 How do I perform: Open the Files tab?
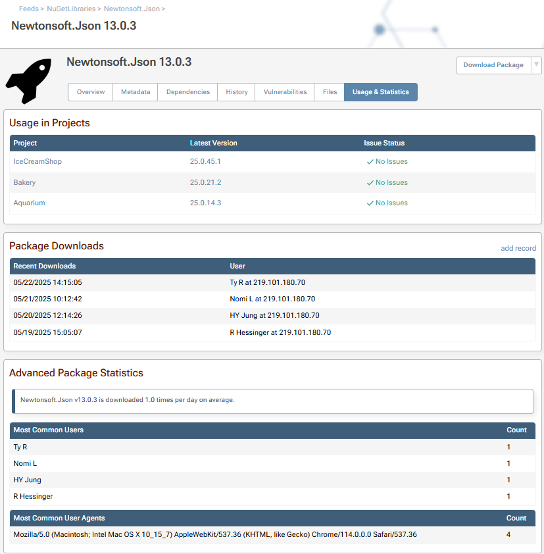pyautogui.click(x=330, y=92)
